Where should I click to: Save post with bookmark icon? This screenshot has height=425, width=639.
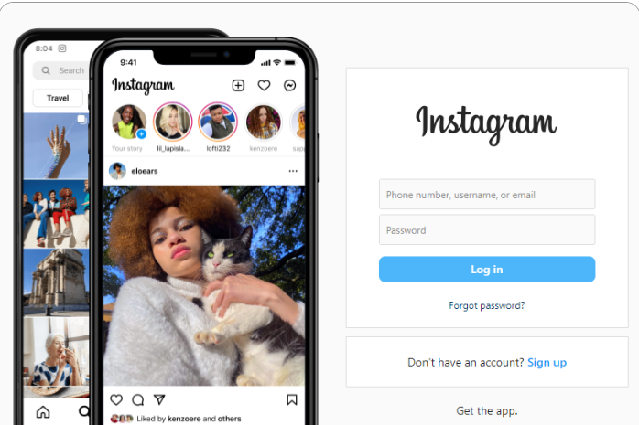pos(292,399)
